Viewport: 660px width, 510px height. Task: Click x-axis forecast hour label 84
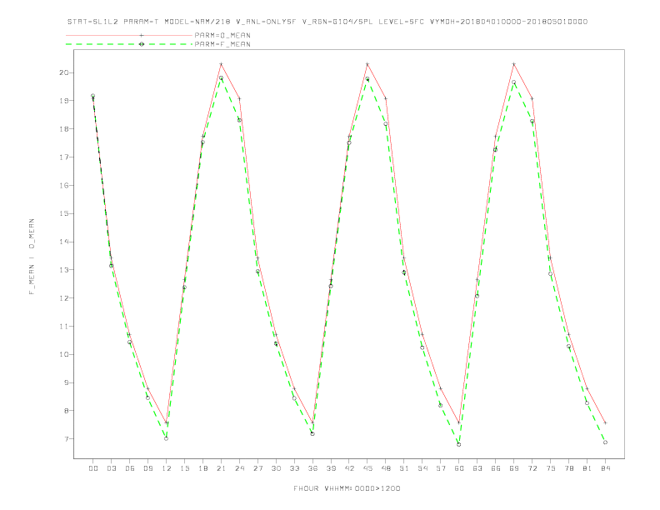(x=605, y=468)
